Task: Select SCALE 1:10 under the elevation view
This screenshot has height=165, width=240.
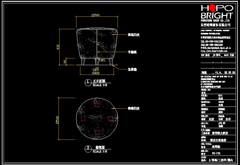Action: (x=100, y=85)
